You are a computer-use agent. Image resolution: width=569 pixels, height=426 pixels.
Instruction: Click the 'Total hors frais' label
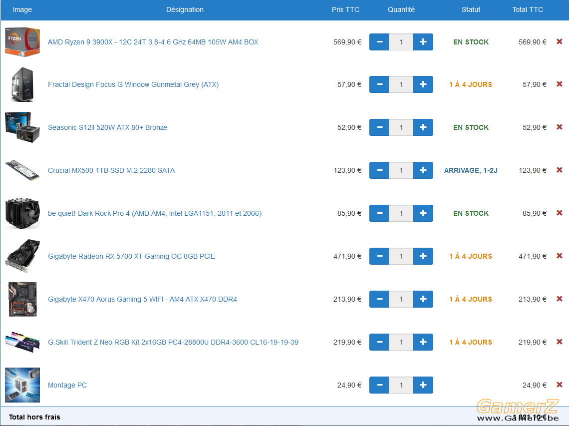point(34,417)
